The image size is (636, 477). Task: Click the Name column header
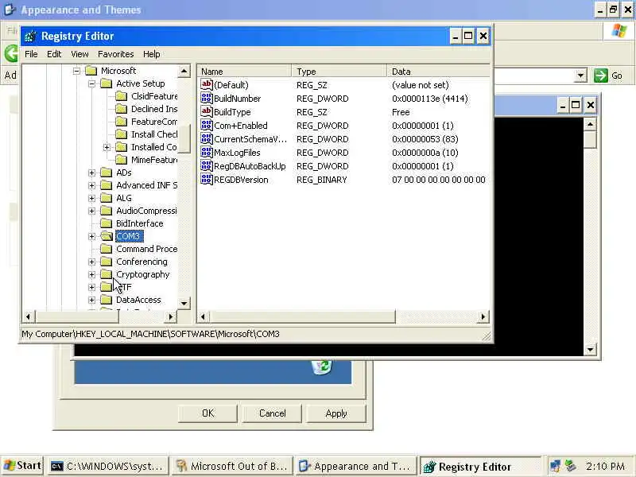(x=244, y=72)
